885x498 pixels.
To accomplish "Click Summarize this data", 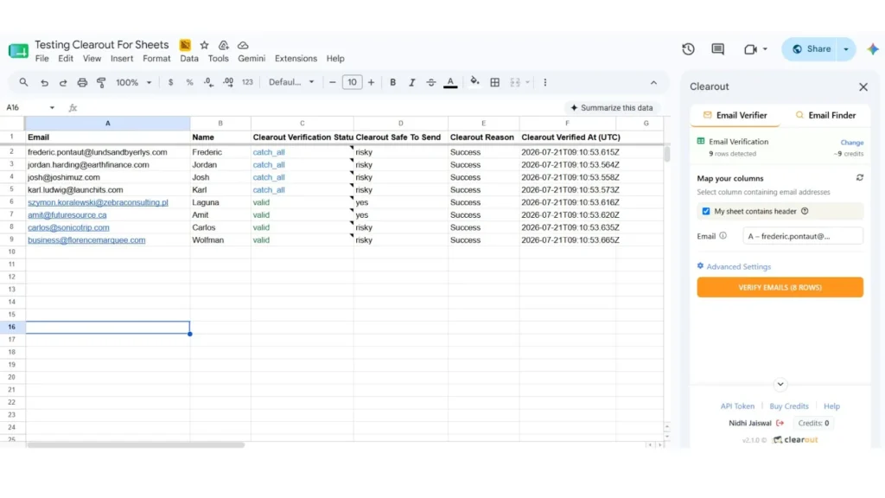I will (612, 108).
